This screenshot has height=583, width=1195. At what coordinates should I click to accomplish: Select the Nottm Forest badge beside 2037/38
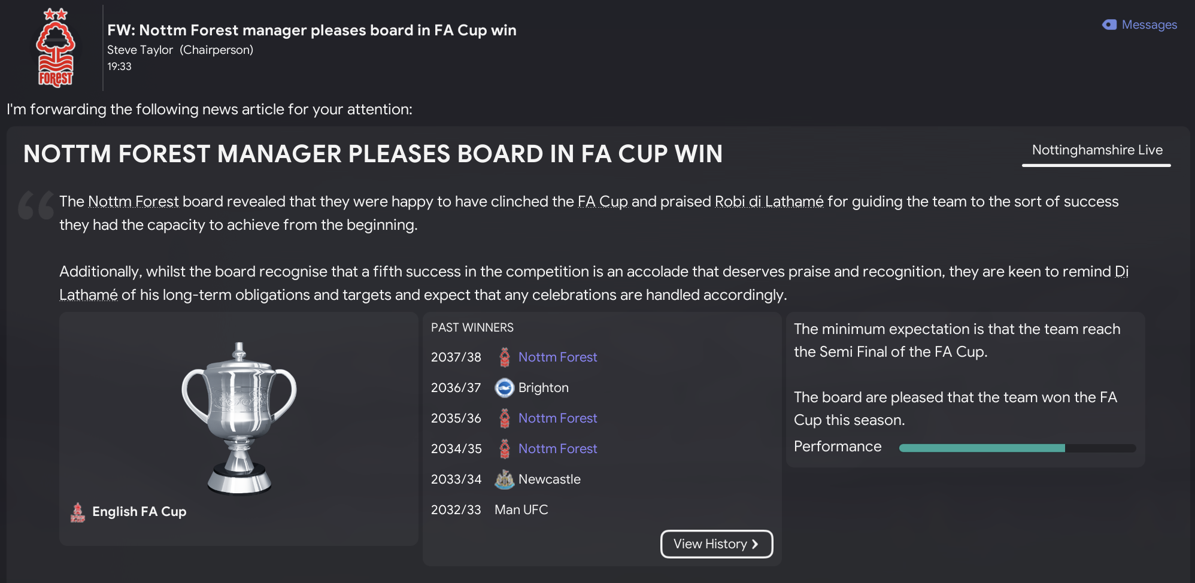click(504, 356)
